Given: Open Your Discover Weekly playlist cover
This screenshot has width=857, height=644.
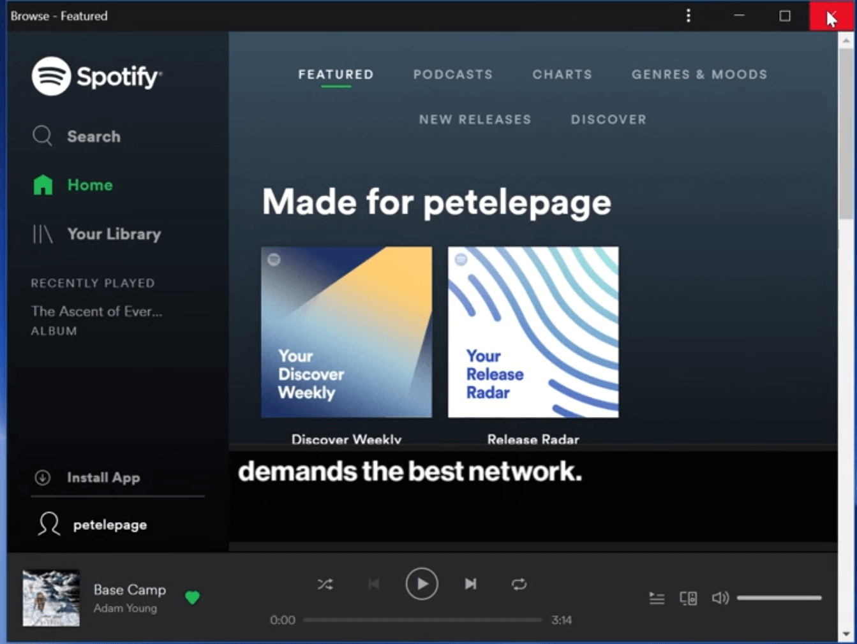Looking at the screenshot, I should [347, 332].
